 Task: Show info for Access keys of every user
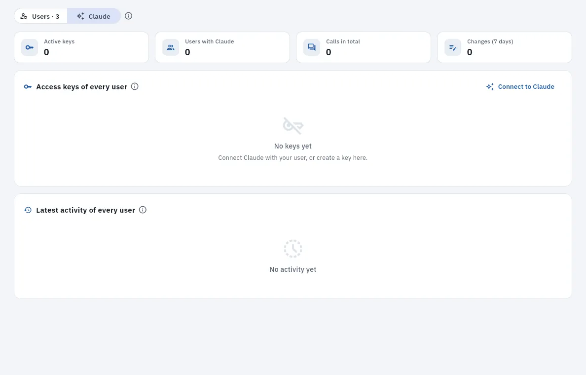point(135,86)
